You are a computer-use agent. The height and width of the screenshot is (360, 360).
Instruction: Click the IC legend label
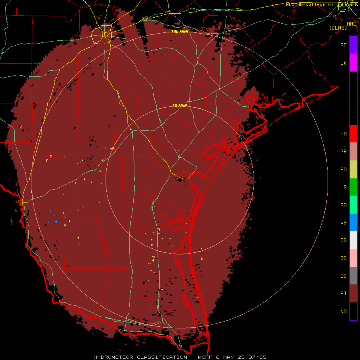tap(344, 258)
